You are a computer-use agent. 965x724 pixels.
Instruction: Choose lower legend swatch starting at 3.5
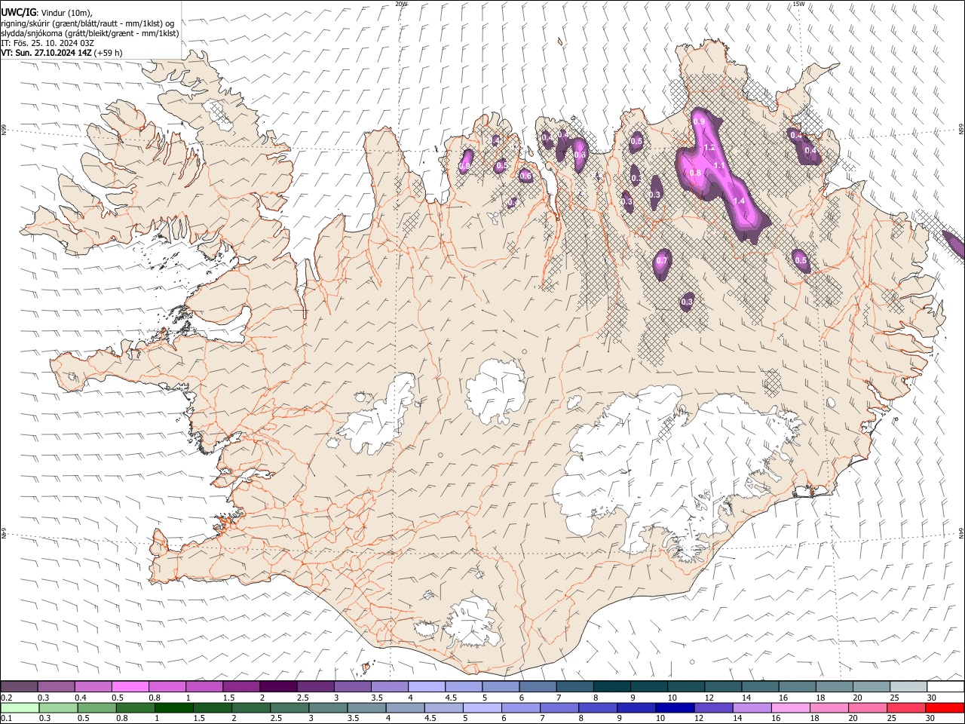point(366,707)
